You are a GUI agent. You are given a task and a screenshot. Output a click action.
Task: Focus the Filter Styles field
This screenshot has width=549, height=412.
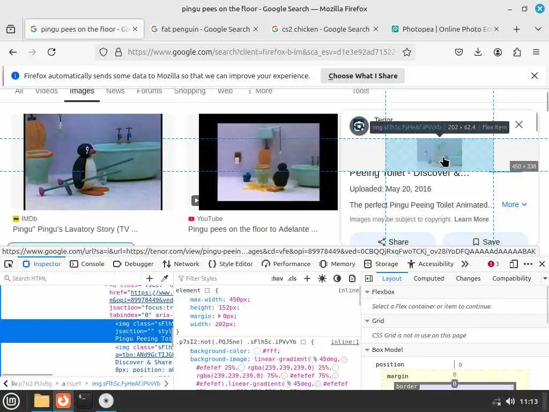(222, 278)
